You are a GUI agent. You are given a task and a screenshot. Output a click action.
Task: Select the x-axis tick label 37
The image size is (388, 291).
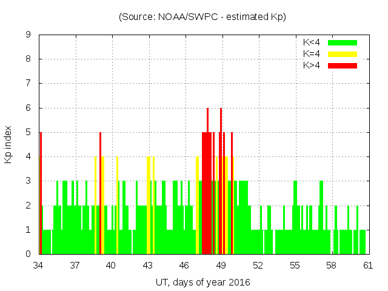pyautogui.click(x=75, y=266)
